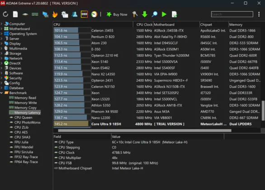Expand the Motherboard tree node
This screenshot has width=265, height=190.
pyautogui.click(x=1, y=29)
